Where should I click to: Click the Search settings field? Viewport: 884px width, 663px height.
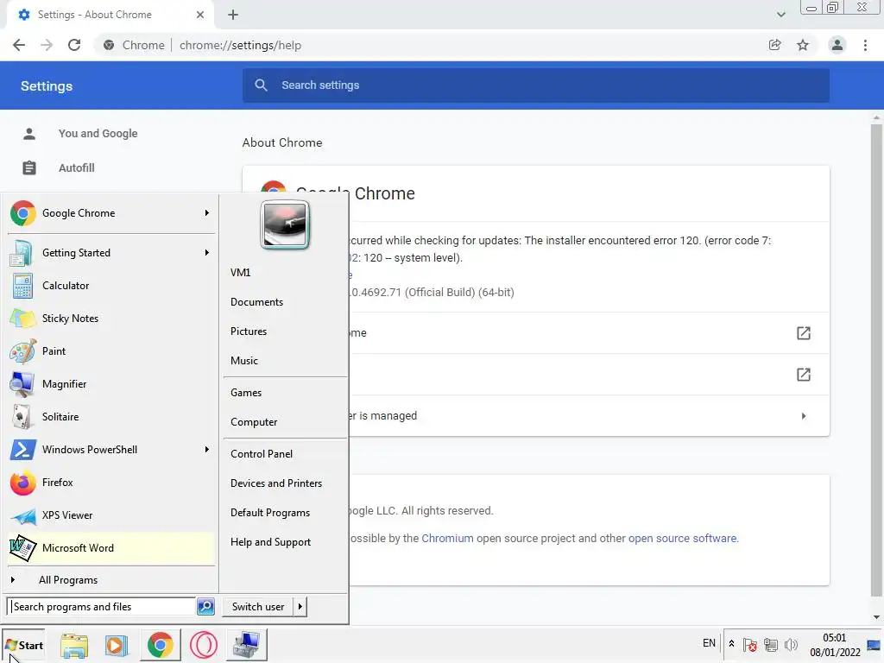535,85
